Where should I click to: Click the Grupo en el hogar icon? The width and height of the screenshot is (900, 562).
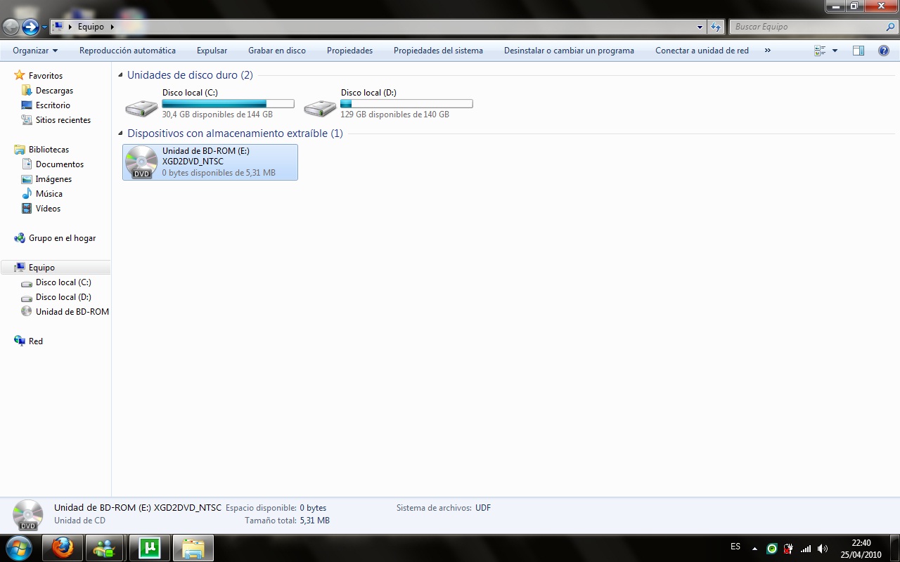tap(20, 237)
